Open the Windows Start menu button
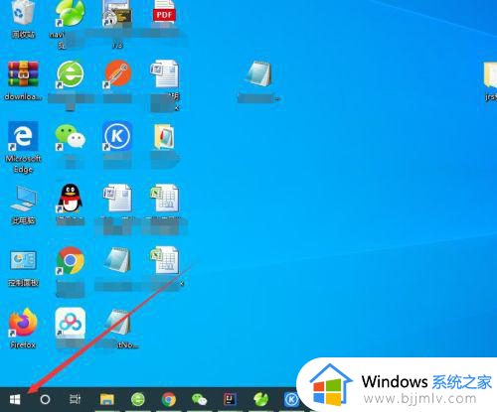 15,399
